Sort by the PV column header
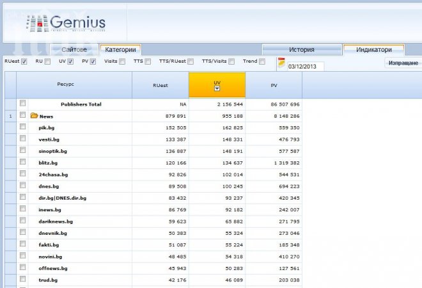Image resolution: width=422 pixels, height=288 pixels. click(x=274, y=84)
